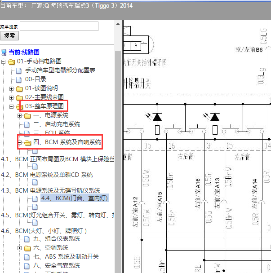This screenshot has height=273, width=271.
Task: Collapse the 01-手动档电路图 root folder
Action: (x=3, y=62)
